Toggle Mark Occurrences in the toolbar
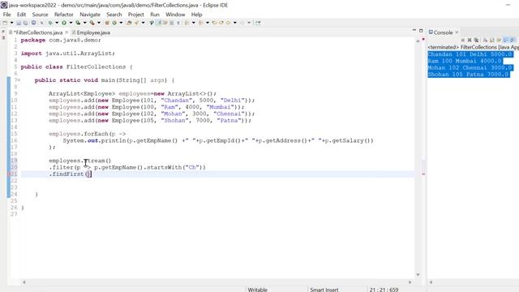The image size is (519, 292). coord(159,23)
